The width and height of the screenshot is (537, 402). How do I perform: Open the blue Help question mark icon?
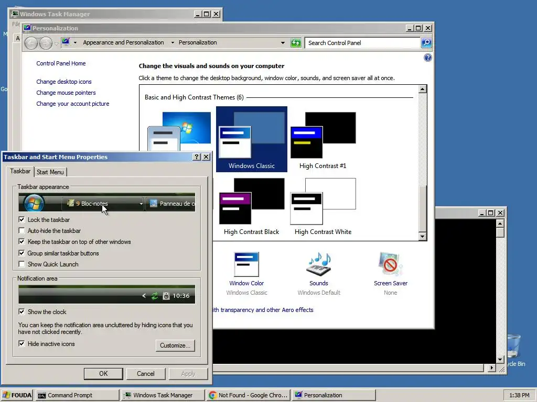[427, 58]
